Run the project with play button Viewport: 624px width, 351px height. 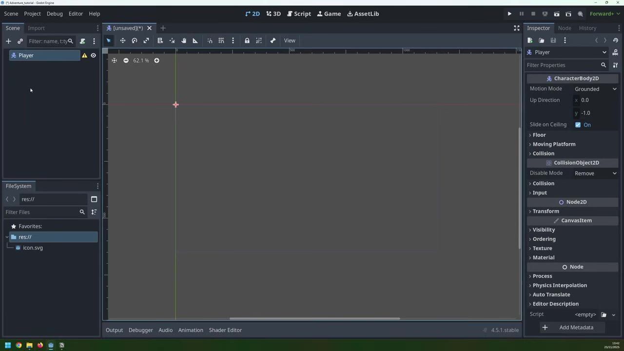pos(509,14)
